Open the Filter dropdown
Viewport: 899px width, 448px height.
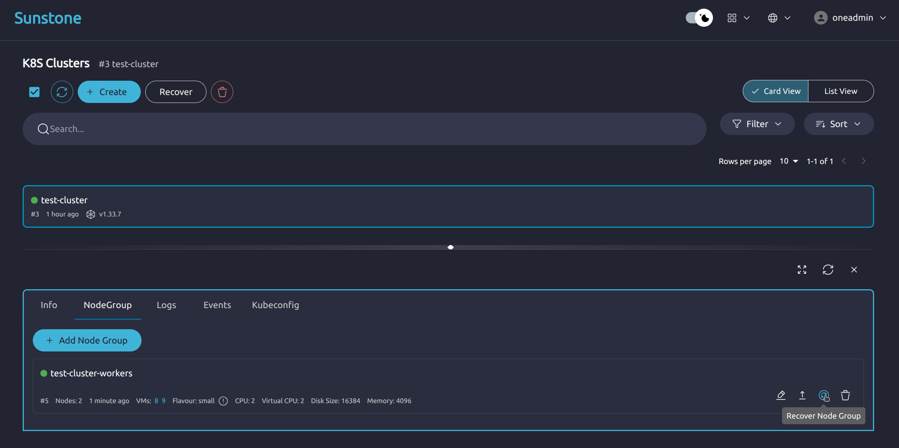(x=757, y=124)
